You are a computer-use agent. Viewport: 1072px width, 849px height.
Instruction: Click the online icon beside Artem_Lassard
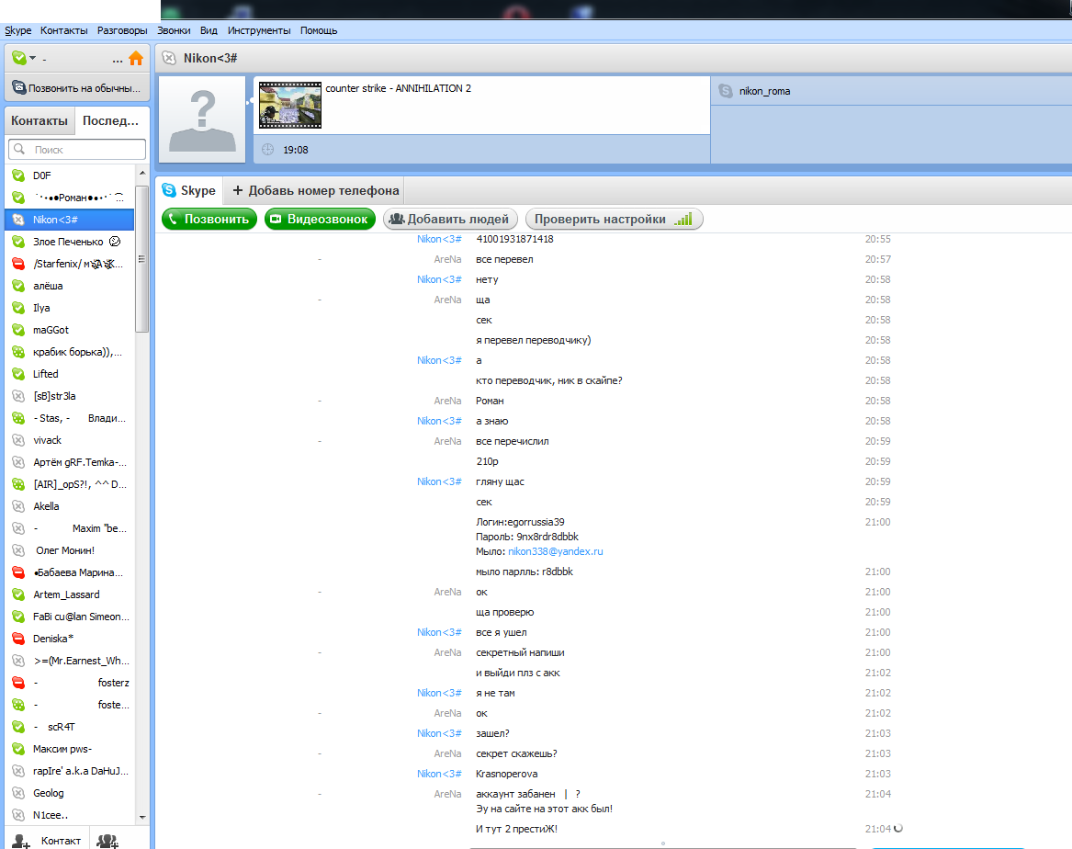tap(18, 594)
